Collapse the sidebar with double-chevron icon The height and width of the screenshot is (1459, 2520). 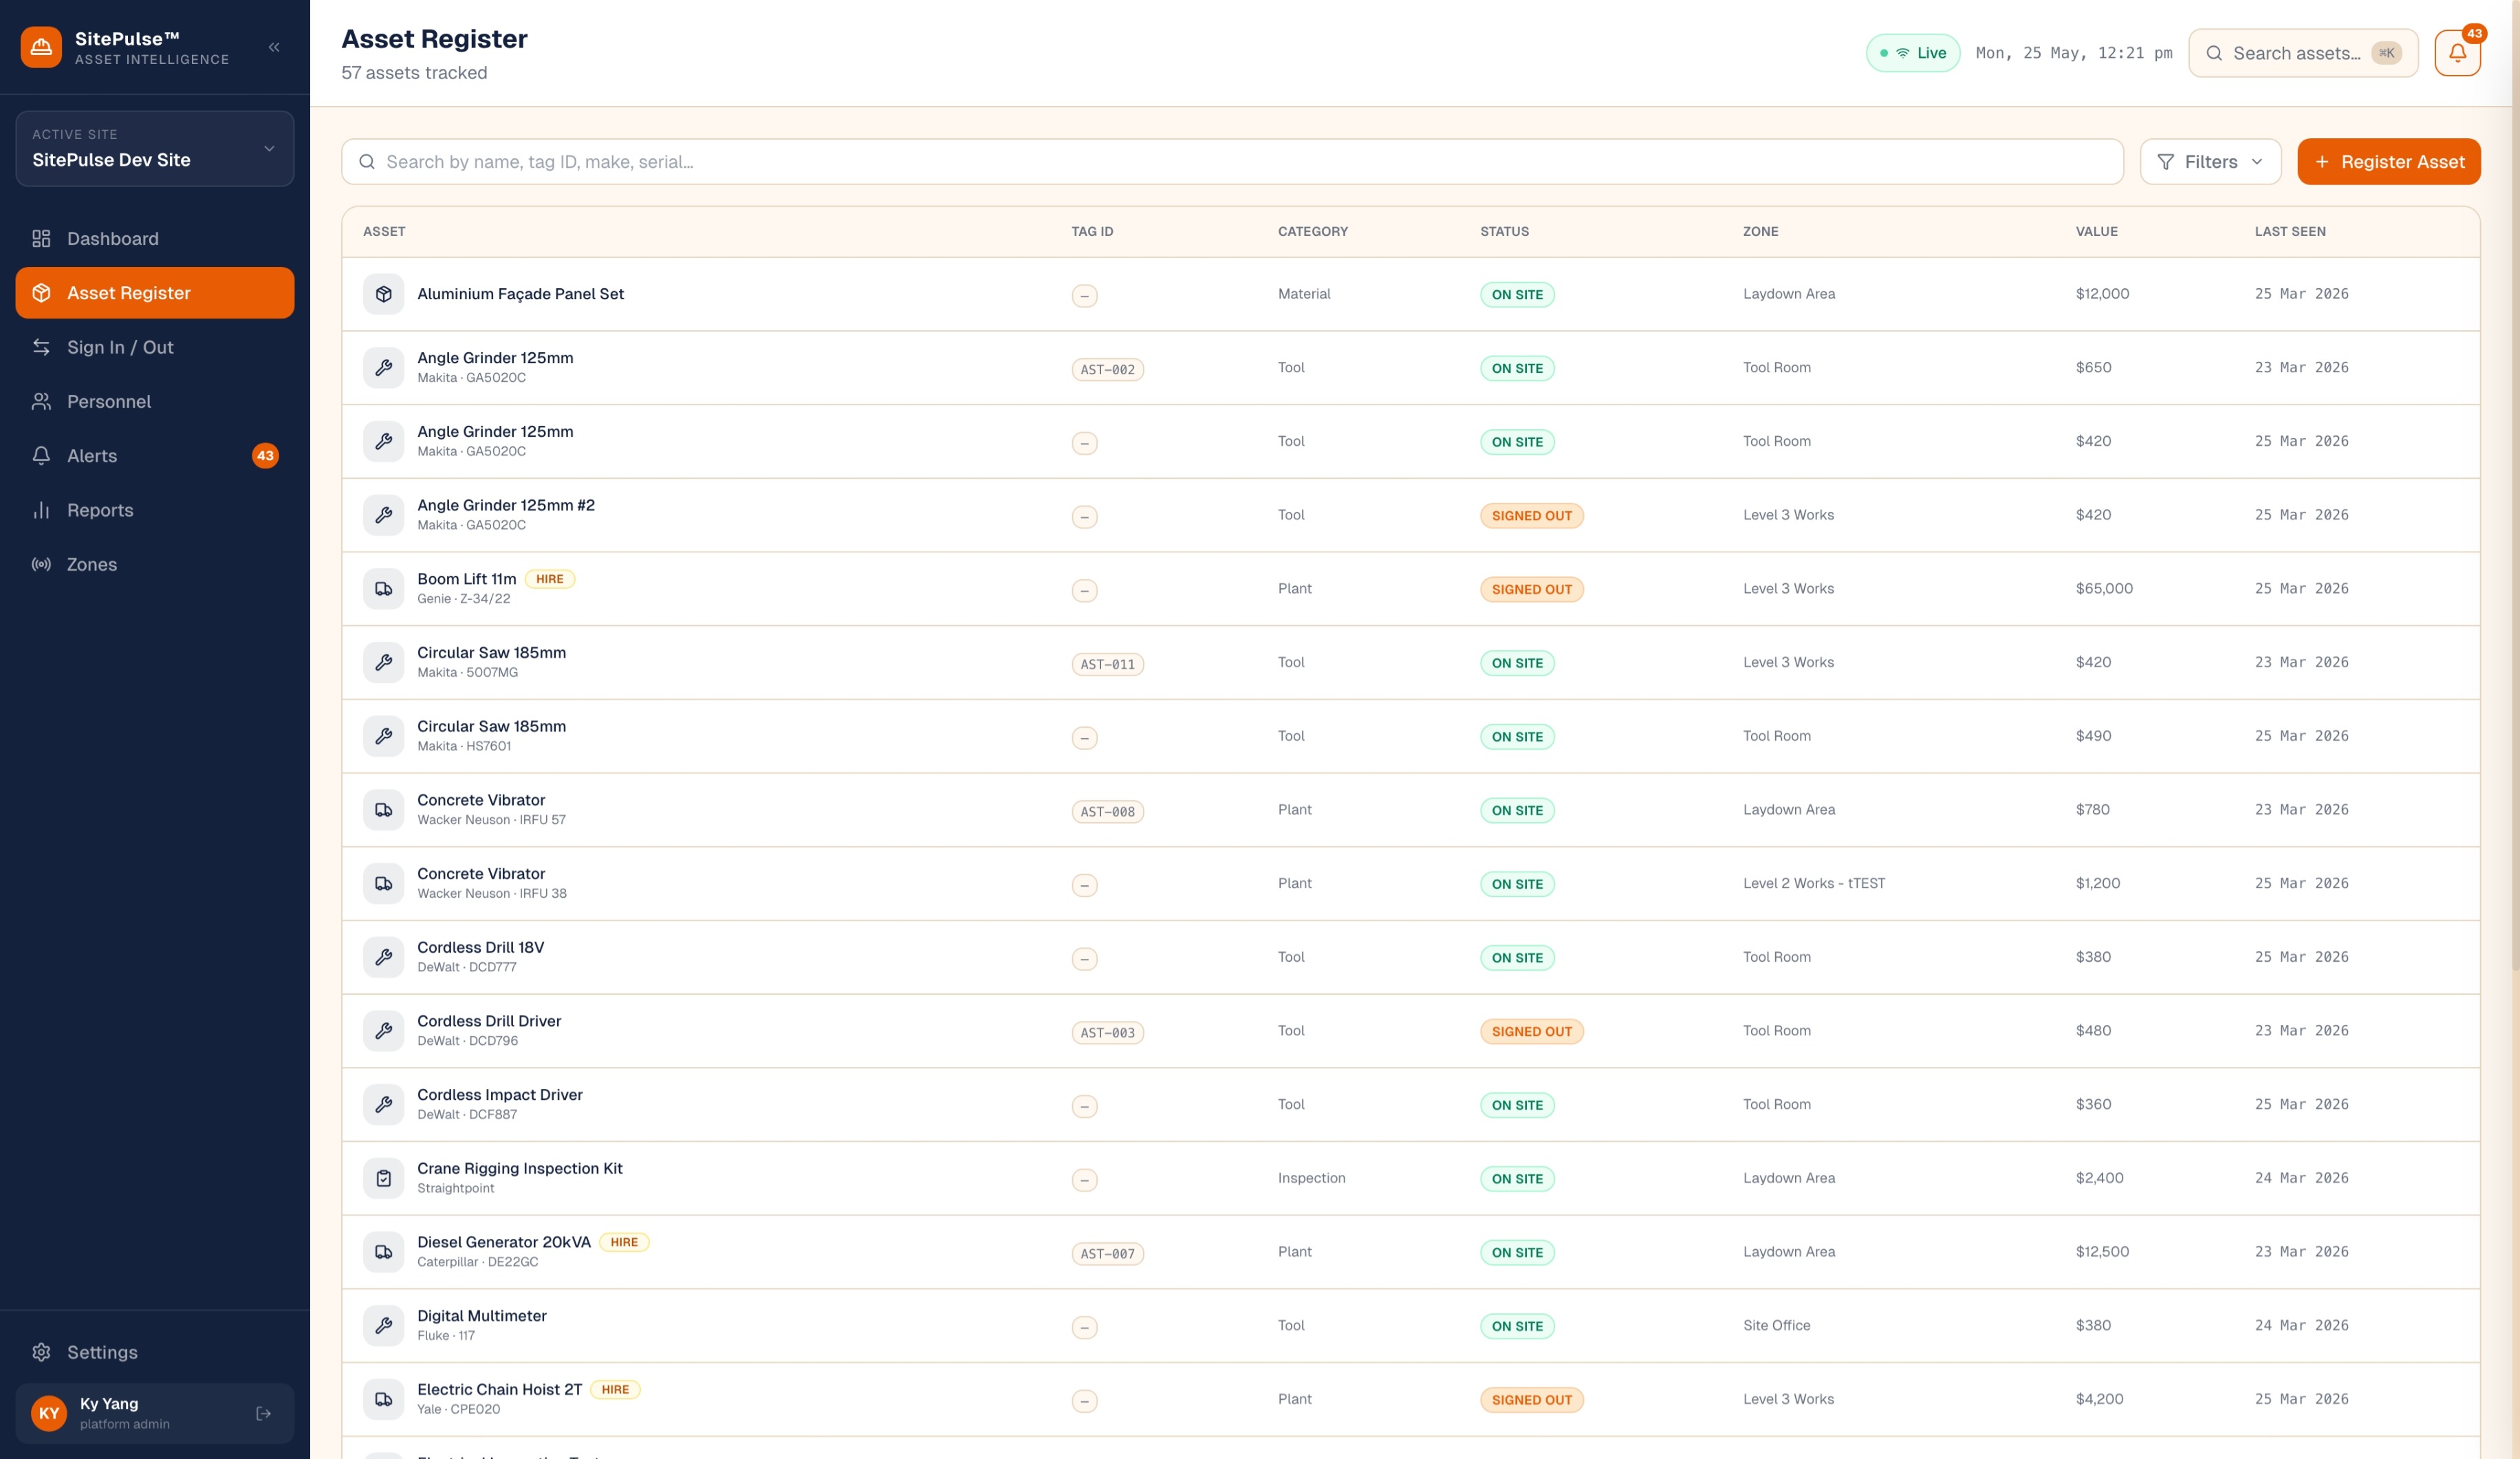pyautogui.click(x=274, y=47)
